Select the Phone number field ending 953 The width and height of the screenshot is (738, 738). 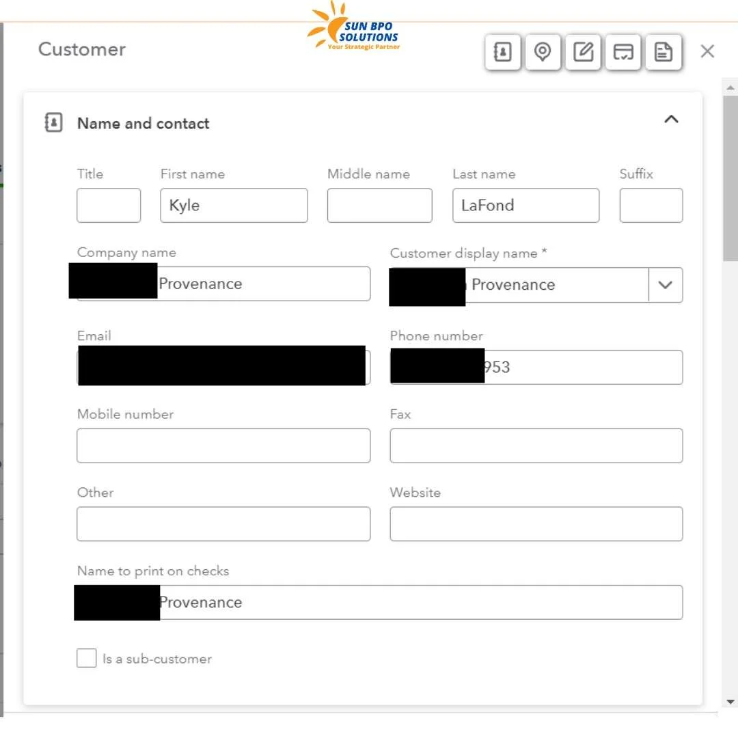[536, 367]
